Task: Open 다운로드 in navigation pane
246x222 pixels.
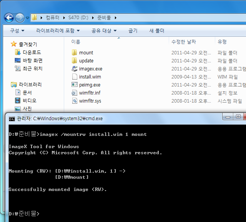Action: (x=32, y=52)
